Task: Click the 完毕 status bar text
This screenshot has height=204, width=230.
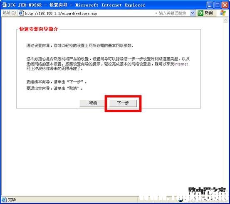Action: (12, 199)
